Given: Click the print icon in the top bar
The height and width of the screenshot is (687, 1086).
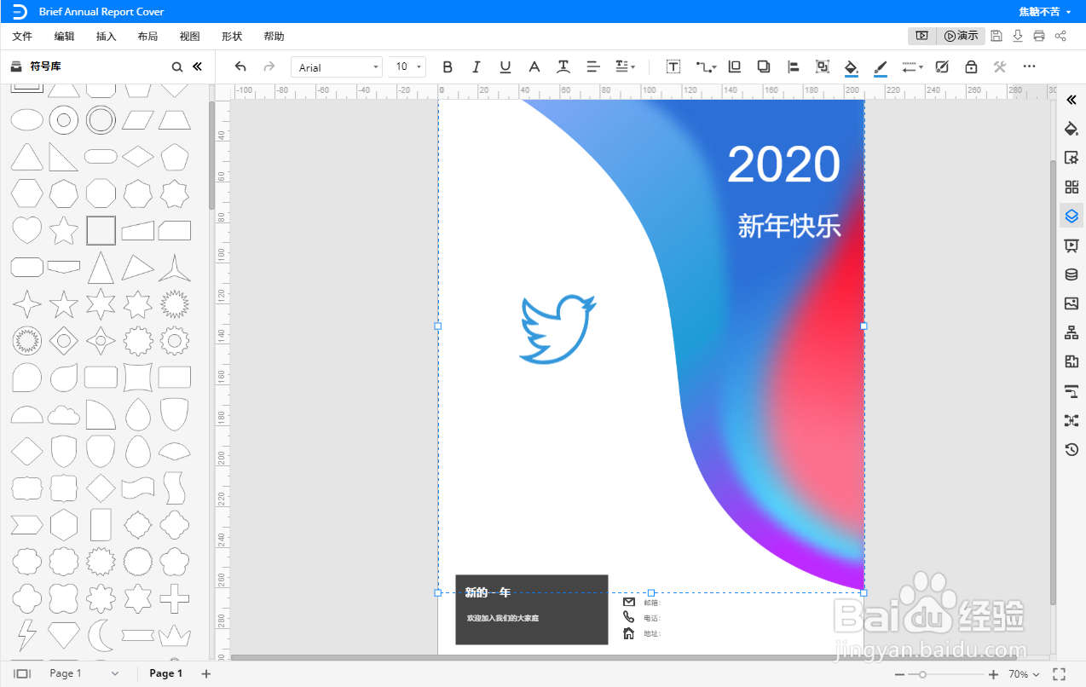Looking at the screenshot, I should [1038, 36].
